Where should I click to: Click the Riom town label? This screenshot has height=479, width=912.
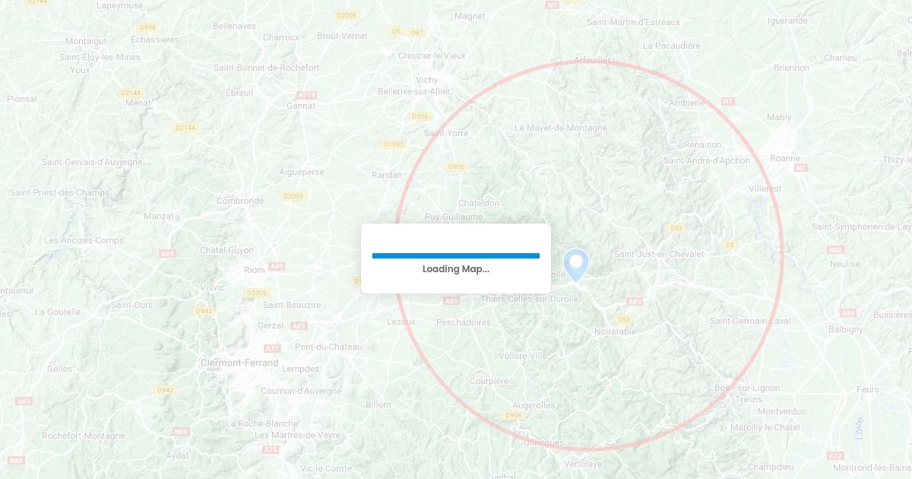[x=255, y=270]
